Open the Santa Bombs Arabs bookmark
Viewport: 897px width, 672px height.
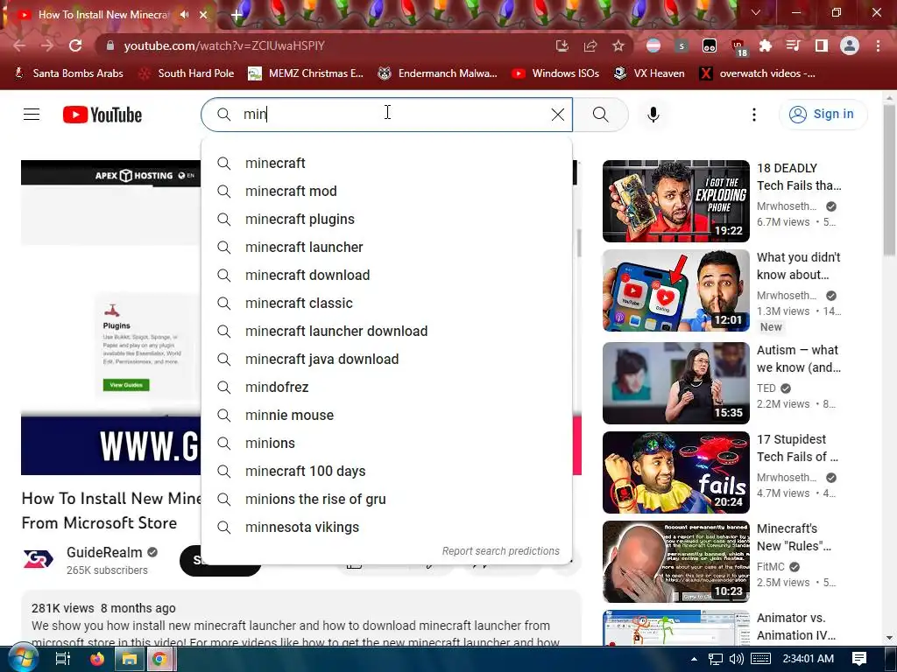pyautogui.click(x=68, y=73)
